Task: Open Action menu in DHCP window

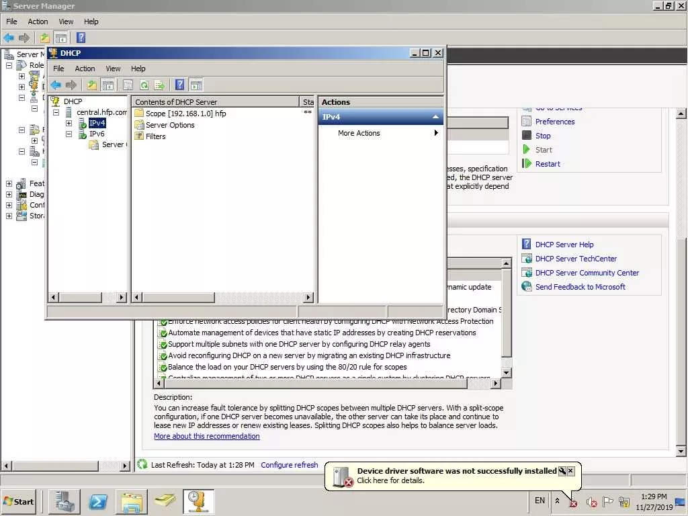Action: click(85, 69)
